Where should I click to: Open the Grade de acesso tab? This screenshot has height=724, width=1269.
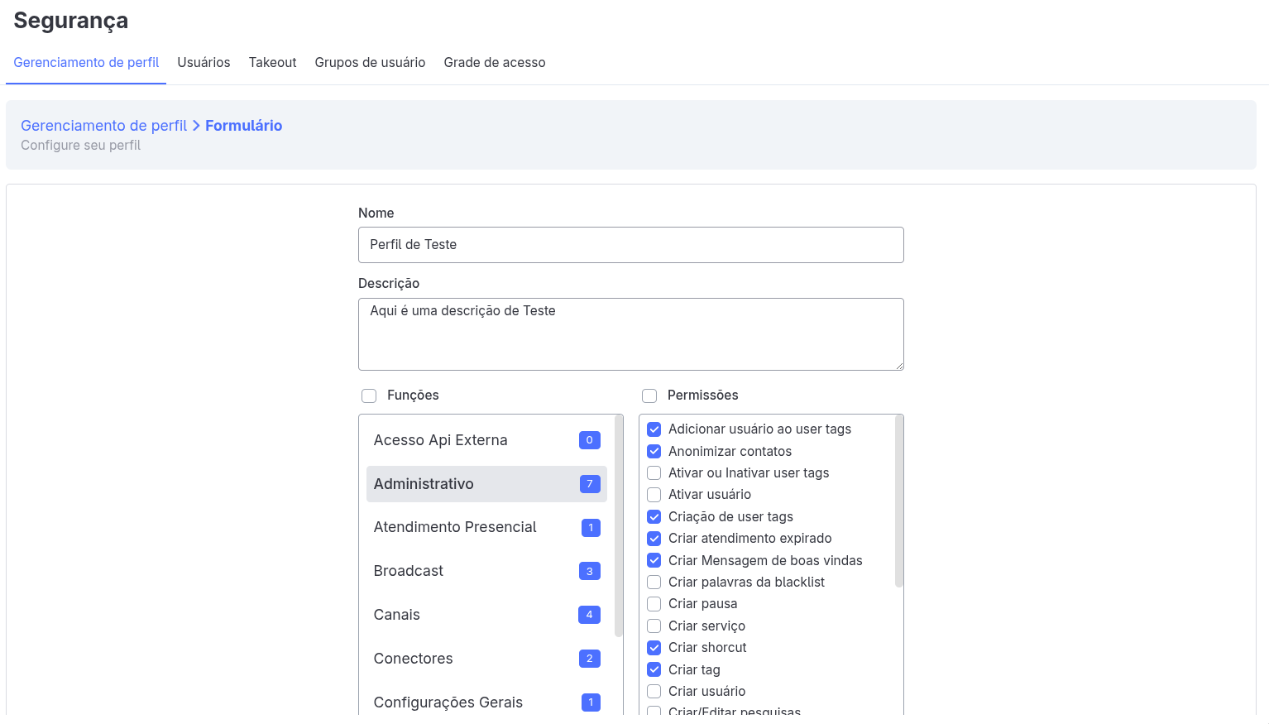(494, 63)
